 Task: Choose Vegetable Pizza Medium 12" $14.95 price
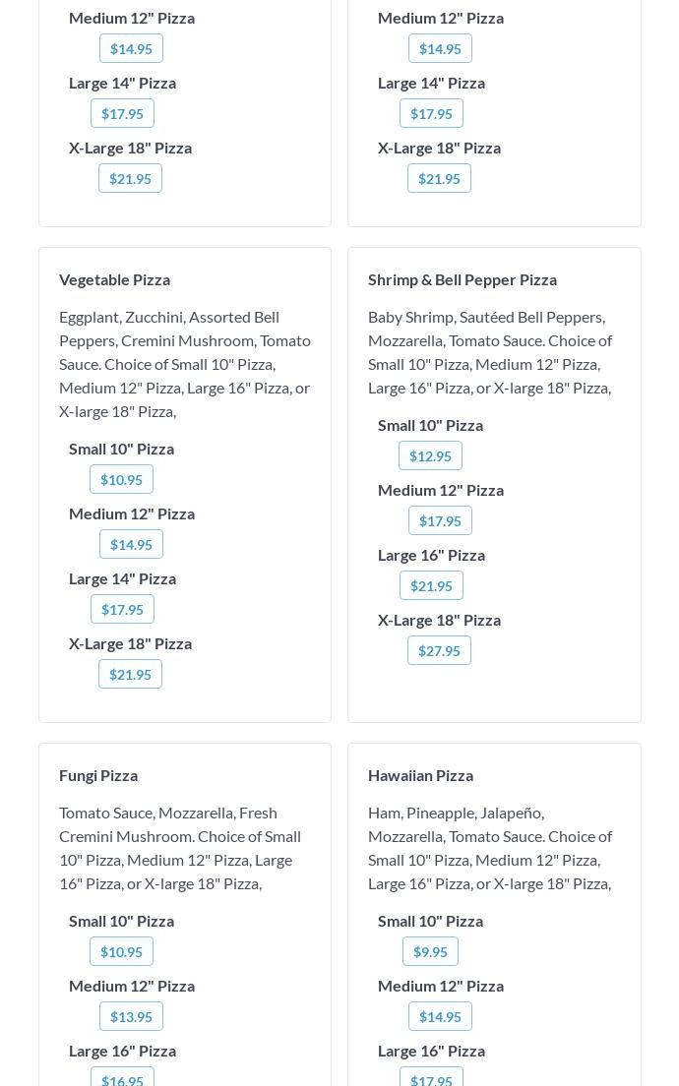[x=131, y=544]
